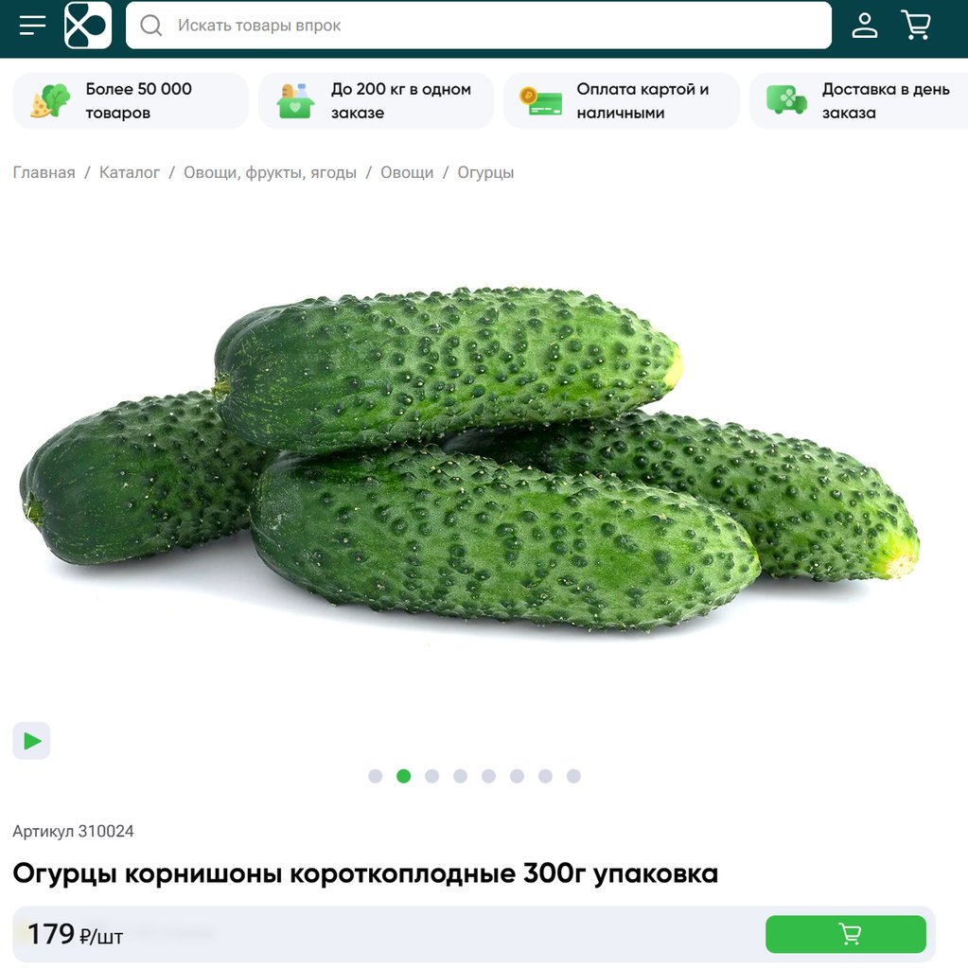Viewport: 968px width, 969px height.
Task: Open the user profile icon
Action: 864,26
